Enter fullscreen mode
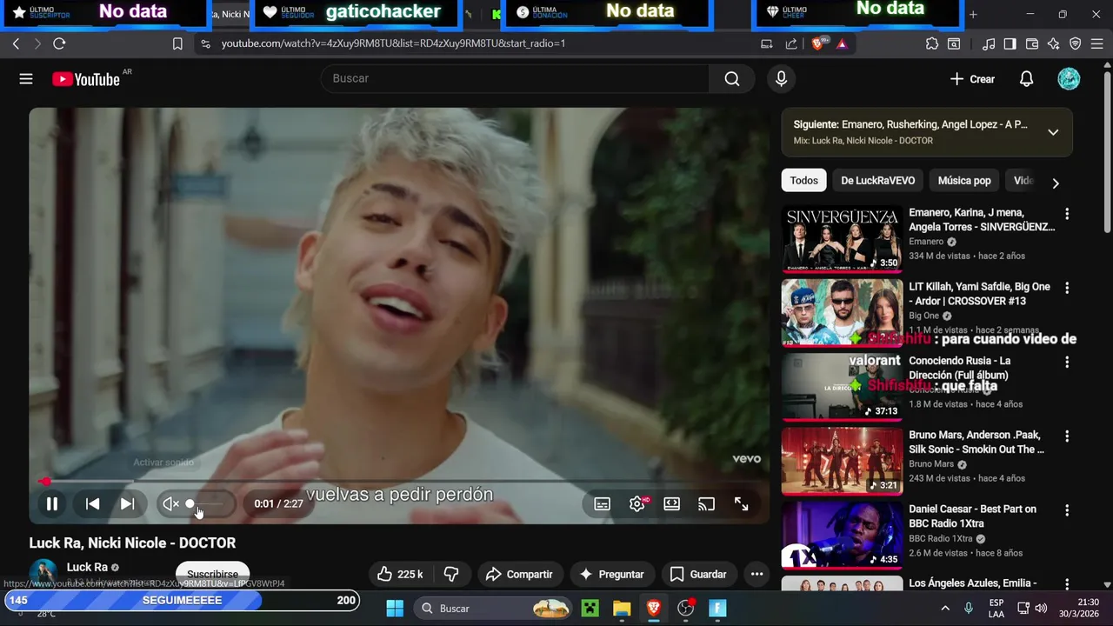The image size is (1113, 626). (x=742, y=503)
